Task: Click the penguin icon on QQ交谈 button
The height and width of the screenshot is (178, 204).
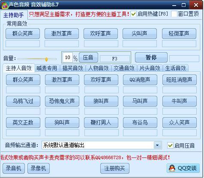Action: (172, 168)
